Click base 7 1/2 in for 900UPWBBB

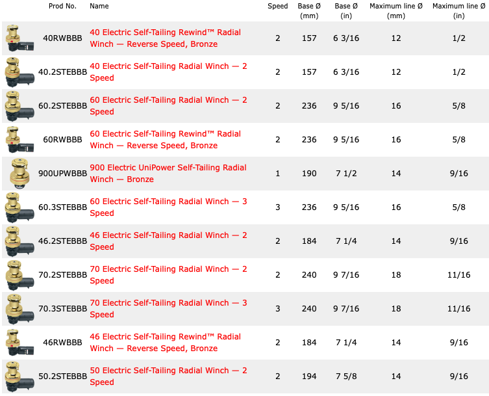pyautogui.click(x=346, y=174)
